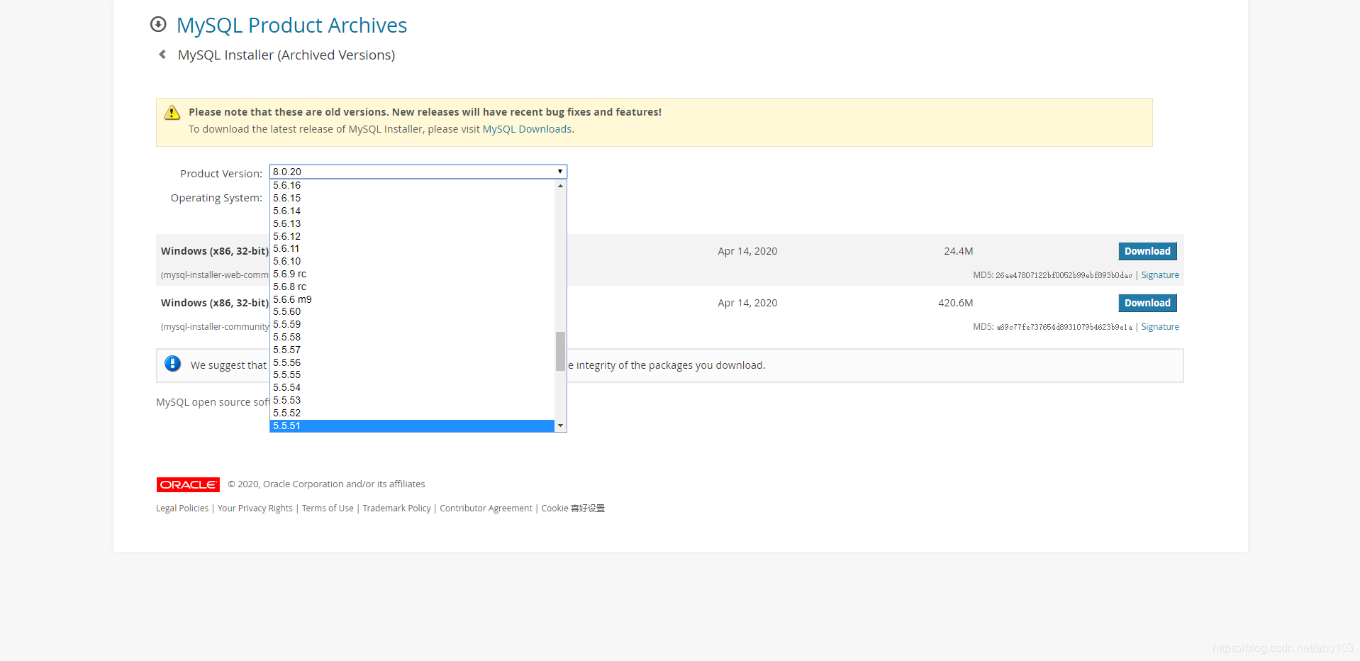Pick version 5.6.10 from the version list
The image size is (1360, 661).
point(412,262)
